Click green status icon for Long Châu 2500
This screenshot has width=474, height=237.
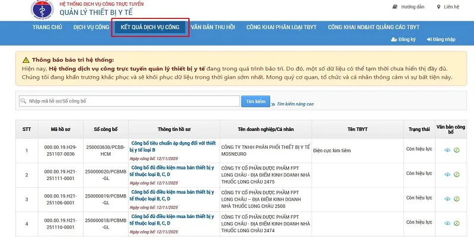point(457,199)
